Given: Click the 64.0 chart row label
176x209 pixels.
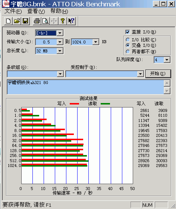Looking at the screenshot, I should click(16, 145).
